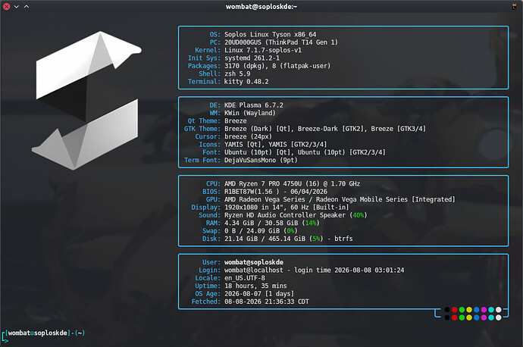This screenshot has height=347, width=523.
Task: Select icons value 'YAMIS [Qt], YAMIS [GTK2/3/4]'
Action: (x=275, y=145)
